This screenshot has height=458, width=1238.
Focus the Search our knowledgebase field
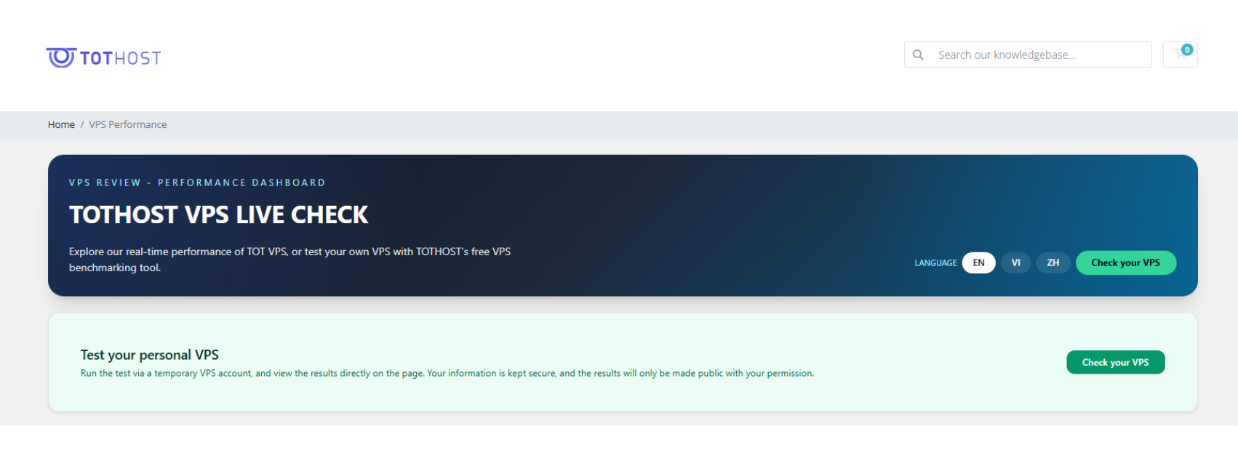coord(1028,55)
